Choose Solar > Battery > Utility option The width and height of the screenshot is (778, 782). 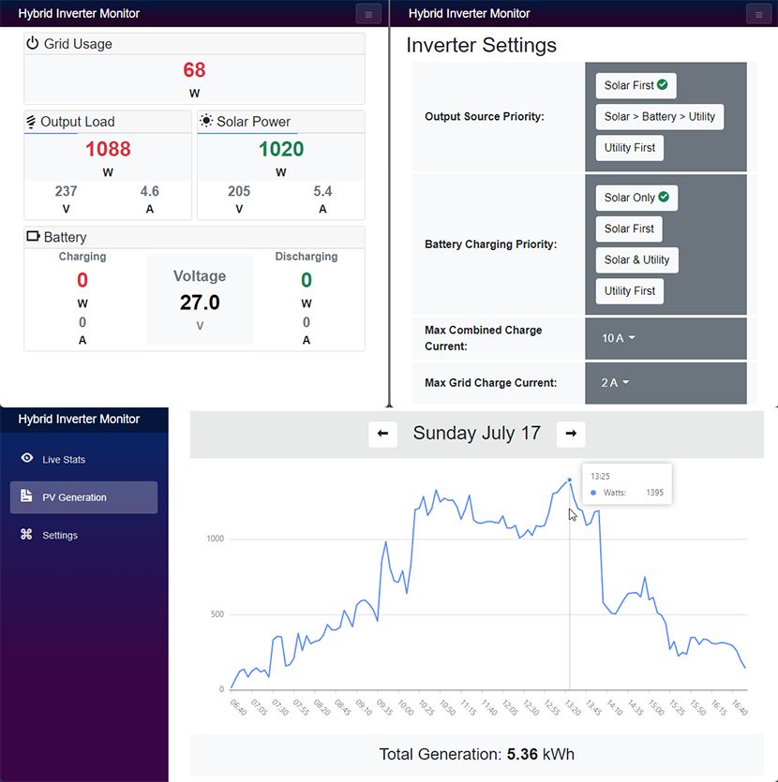coord(659,116)
